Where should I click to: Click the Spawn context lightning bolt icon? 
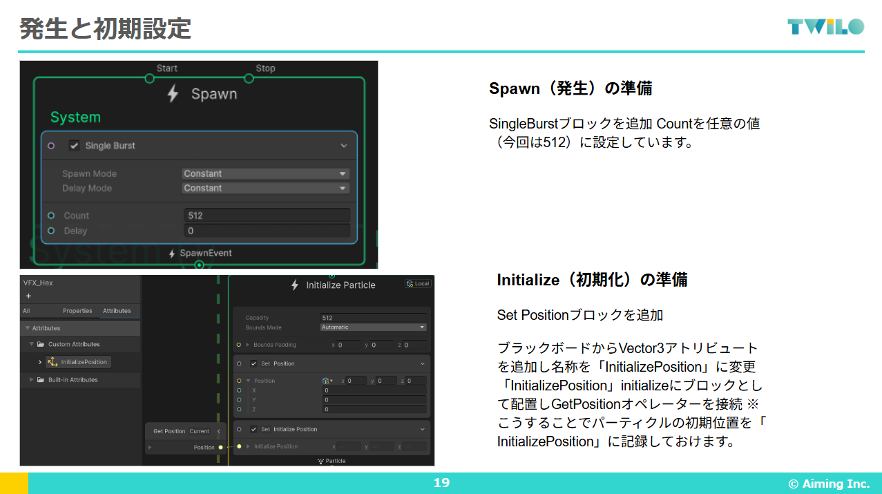173,94
